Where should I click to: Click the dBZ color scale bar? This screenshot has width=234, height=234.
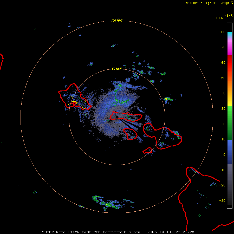(x=230, y=115)
